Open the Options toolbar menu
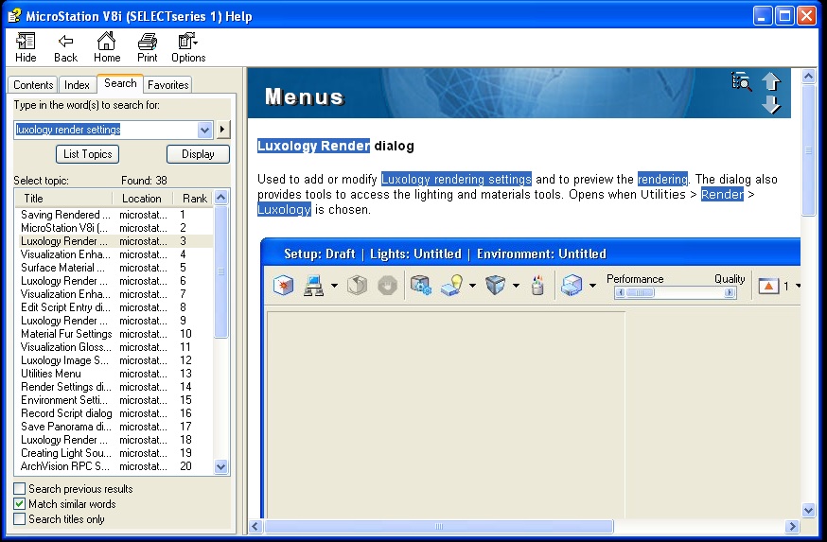This screenshot has width=827, height=542. 188,47
